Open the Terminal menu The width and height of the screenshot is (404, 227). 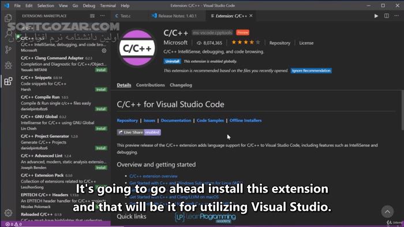click(108, 5)
